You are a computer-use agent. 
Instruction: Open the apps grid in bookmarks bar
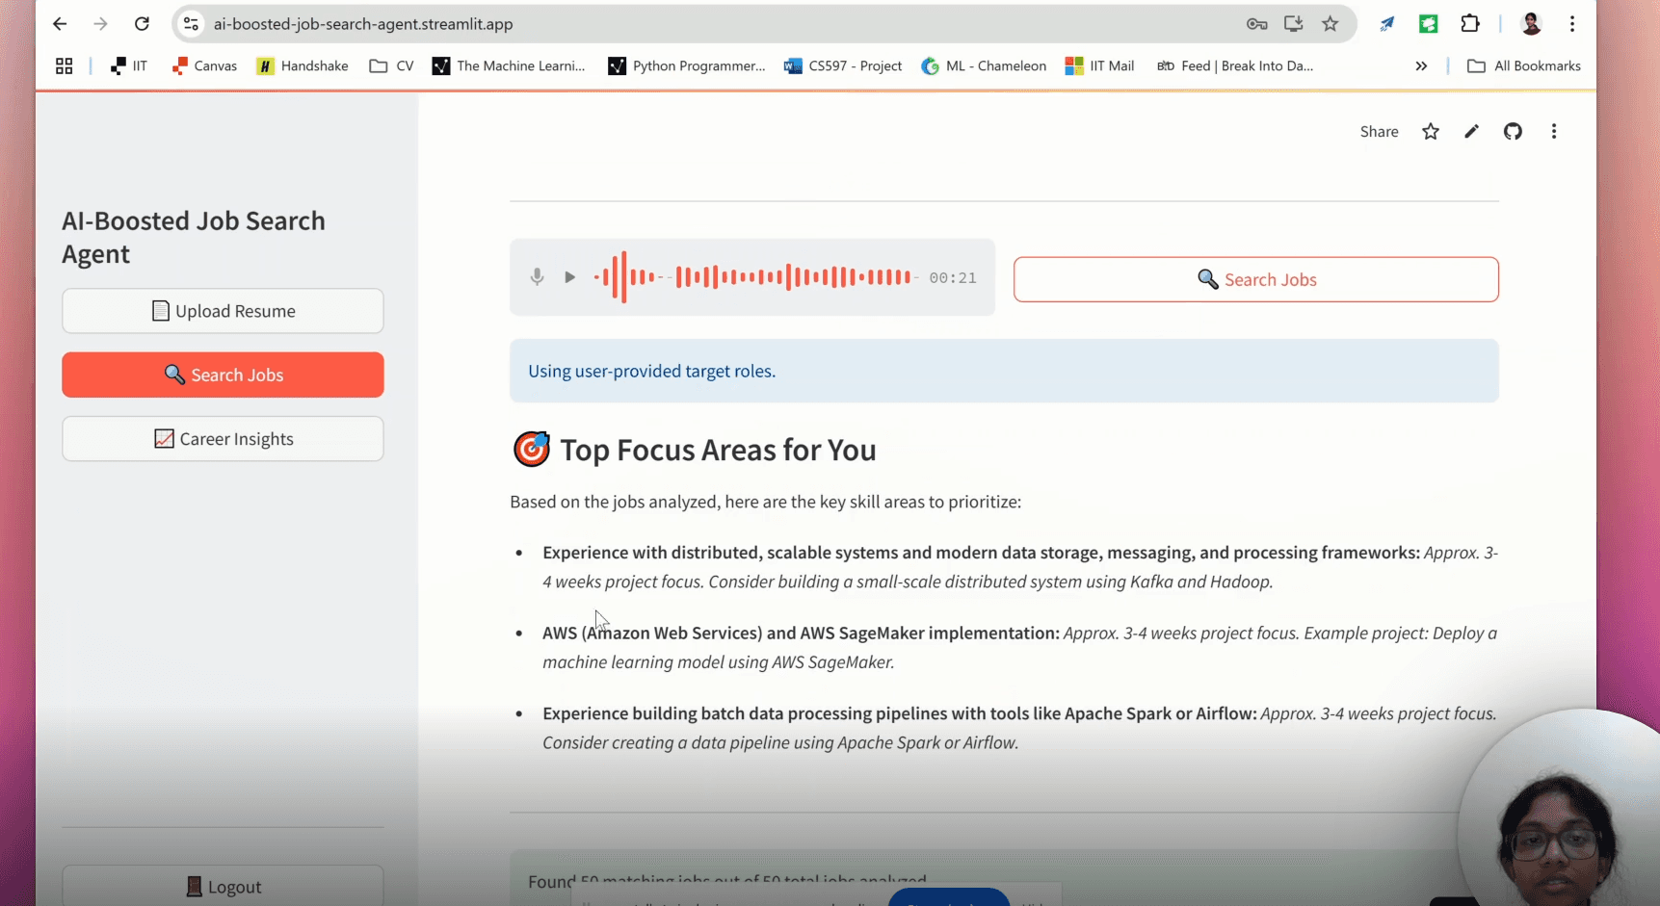click(x=65, y=65)
